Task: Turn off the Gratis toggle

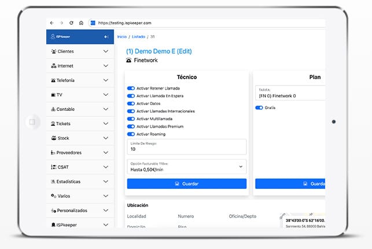Action: [x=259, y=107]
